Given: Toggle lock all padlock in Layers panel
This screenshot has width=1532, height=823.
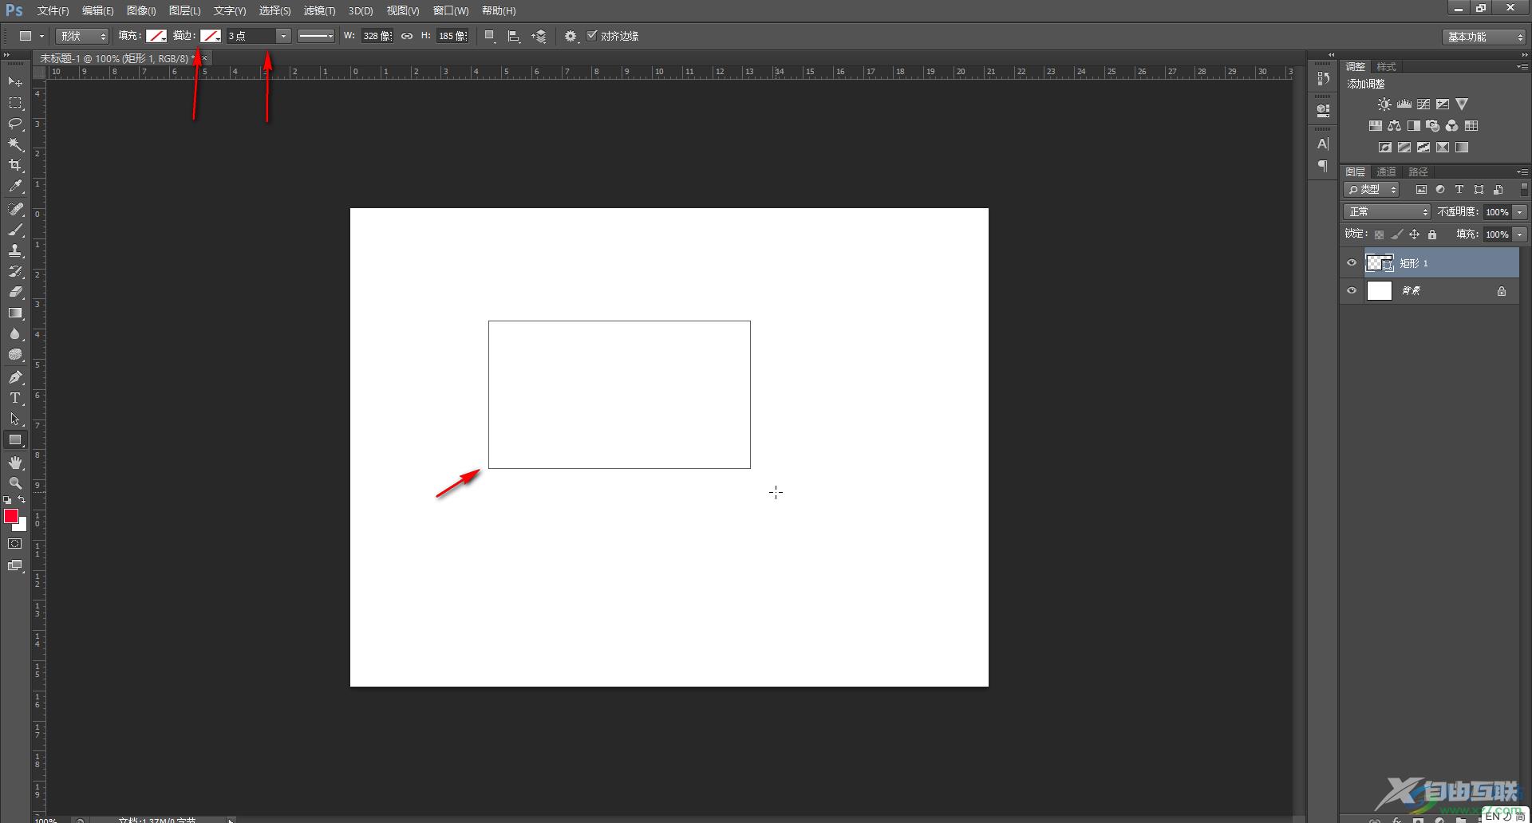Looking at the screenshot, I should tap(1432, 234).
